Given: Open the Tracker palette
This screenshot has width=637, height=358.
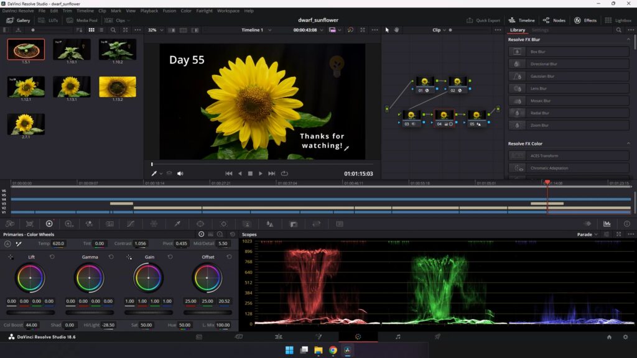Looking at the screenshot, I should click(x=223, y=224).
